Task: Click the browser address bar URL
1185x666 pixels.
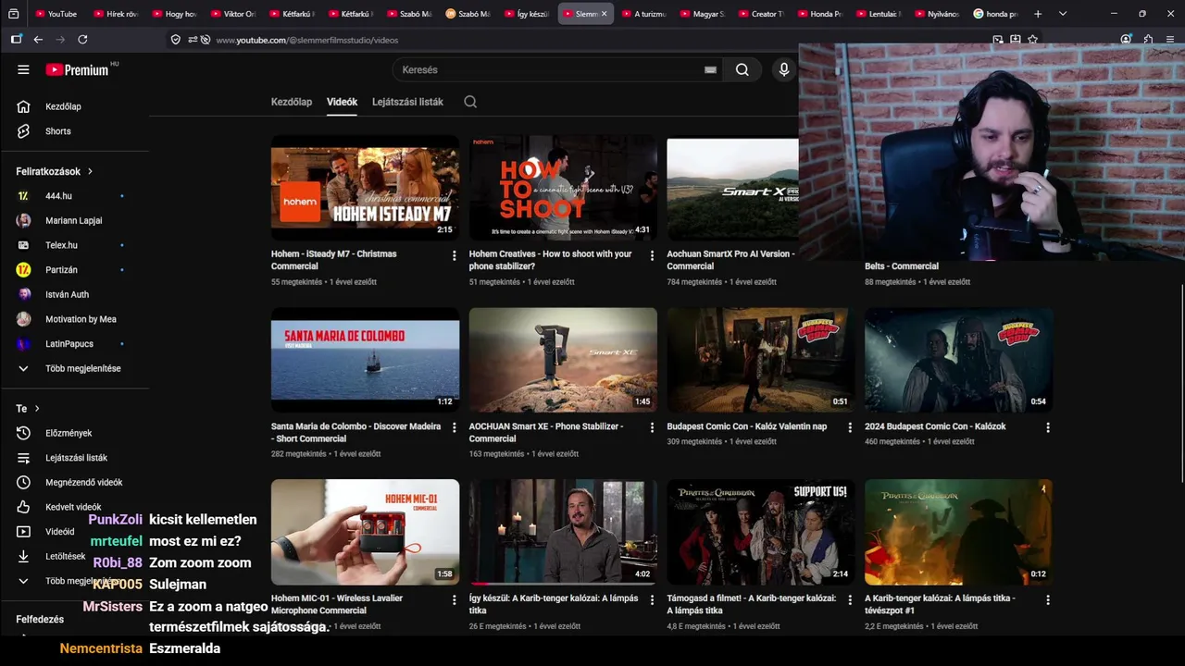Action: [307, 40]
